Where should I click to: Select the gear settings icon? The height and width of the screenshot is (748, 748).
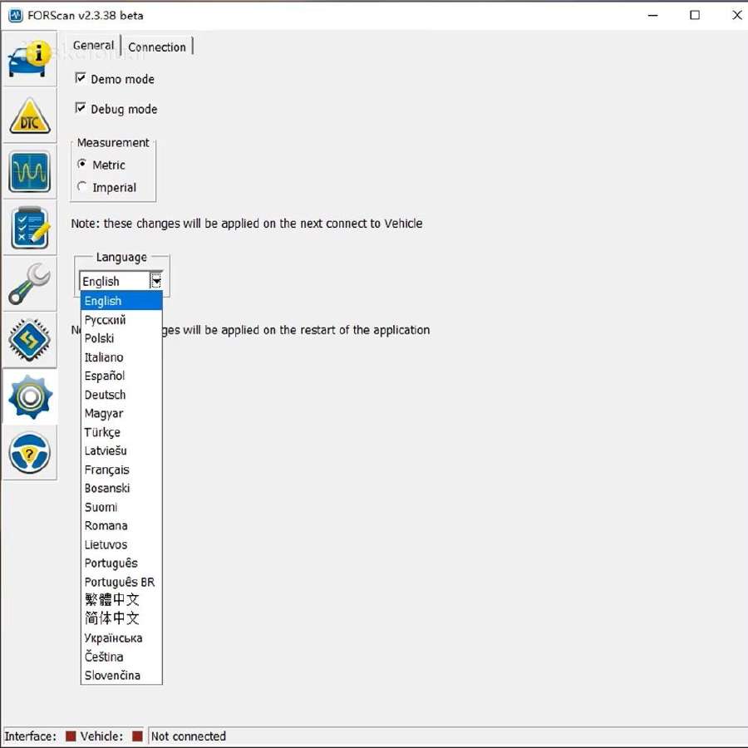(30, 396)
